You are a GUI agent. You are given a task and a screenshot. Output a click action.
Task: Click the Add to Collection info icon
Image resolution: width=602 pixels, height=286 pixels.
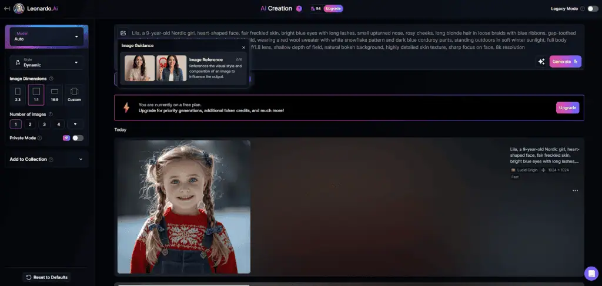pos(51,160)
